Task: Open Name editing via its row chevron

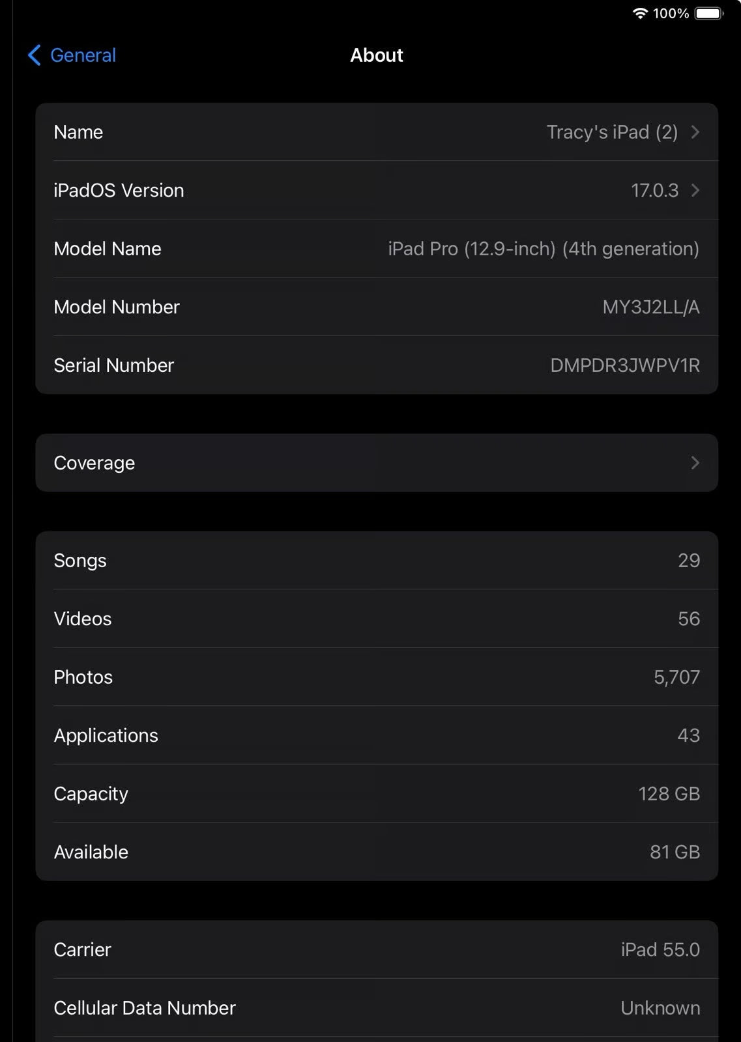Action: (695, 132)
